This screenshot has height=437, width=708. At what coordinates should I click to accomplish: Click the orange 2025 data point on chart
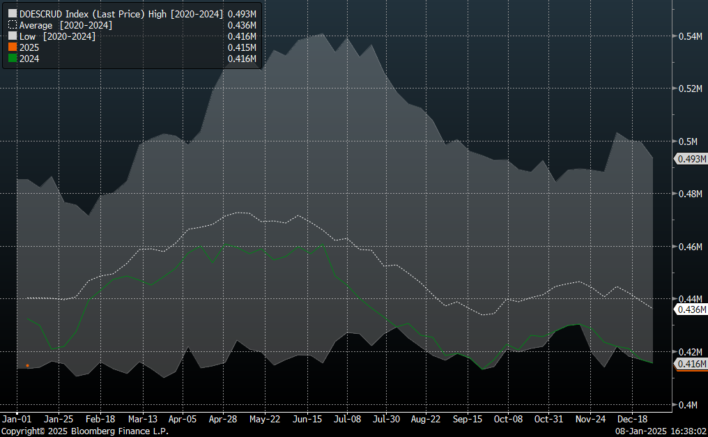(x=27, y=365)
